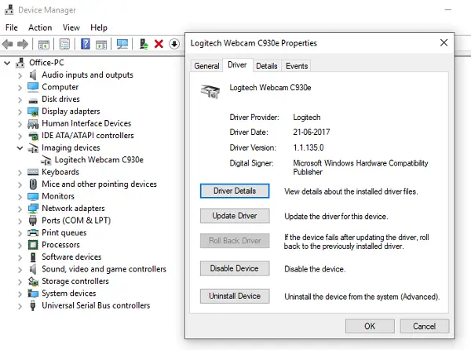Click the Disk drives icon
471x350 pixels.
(33, 100)
